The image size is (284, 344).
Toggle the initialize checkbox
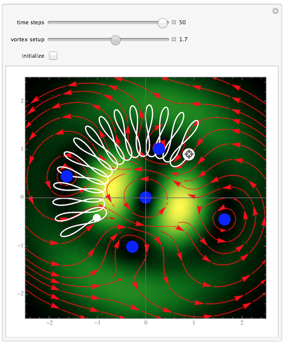point(53,56)
